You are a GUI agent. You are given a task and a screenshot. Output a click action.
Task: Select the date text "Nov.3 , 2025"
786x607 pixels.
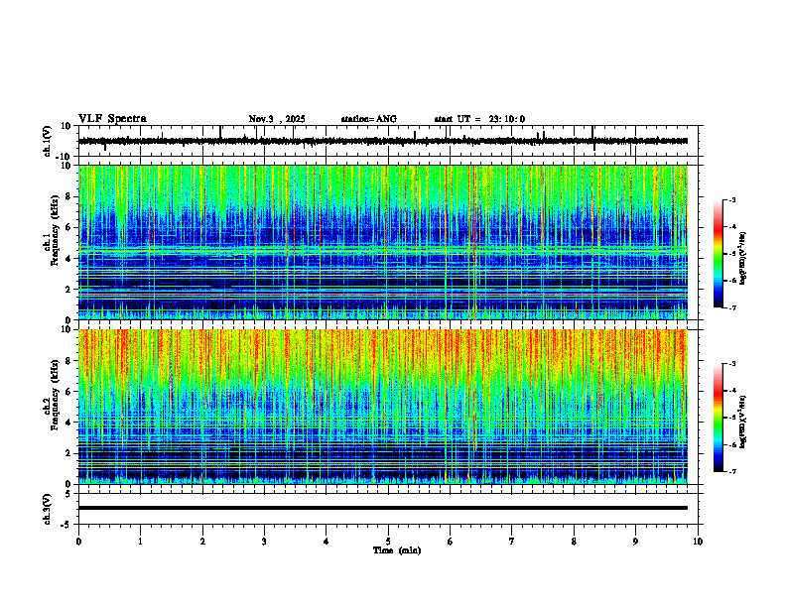(277, 119)
